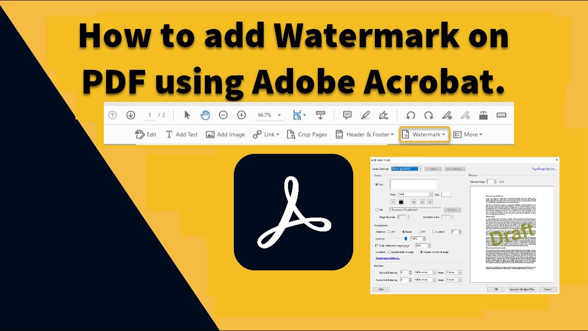
Task: Open the Saved Settings dropdown
Action: (407, 169)
